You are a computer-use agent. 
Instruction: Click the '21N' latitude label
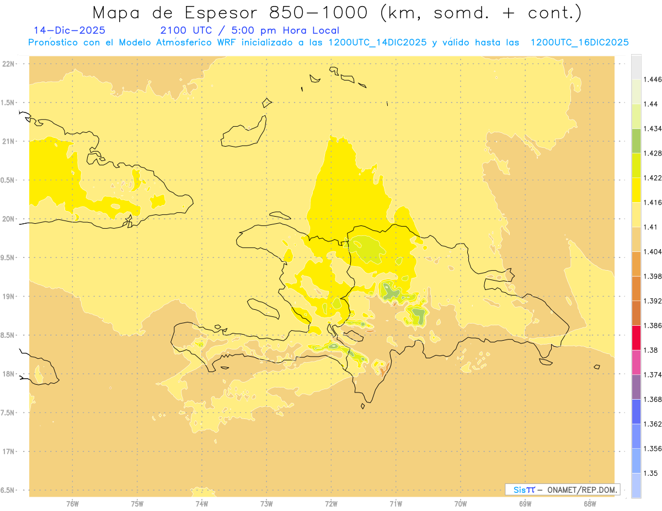8,141
